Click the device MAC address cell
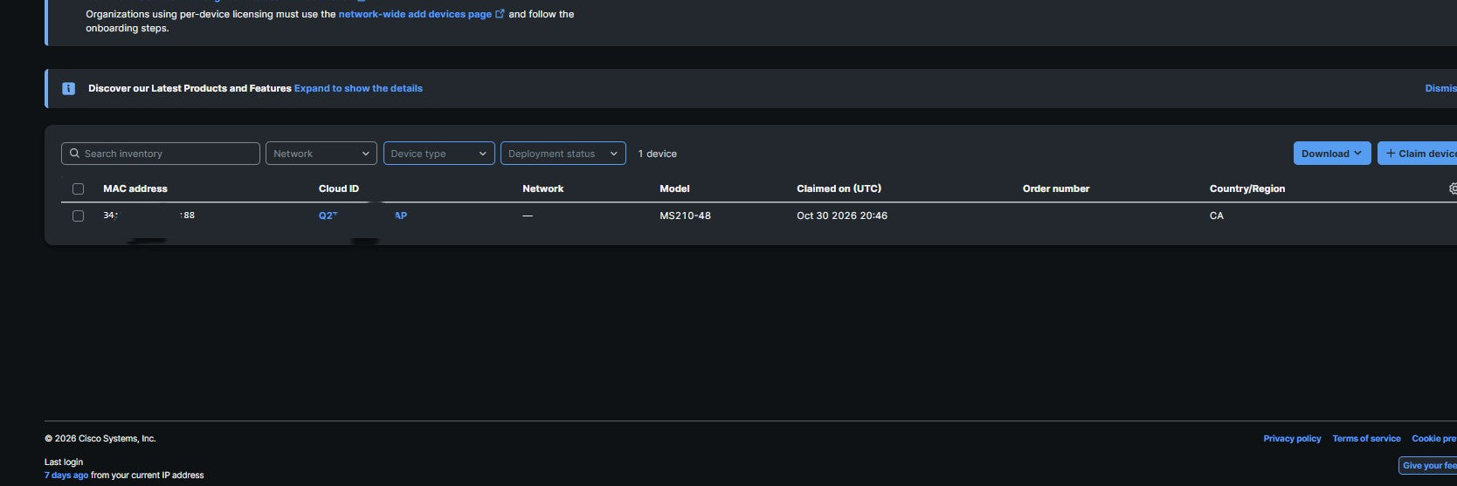The width and height of the screenshot is (1457, 486). [x=148, y=216]
